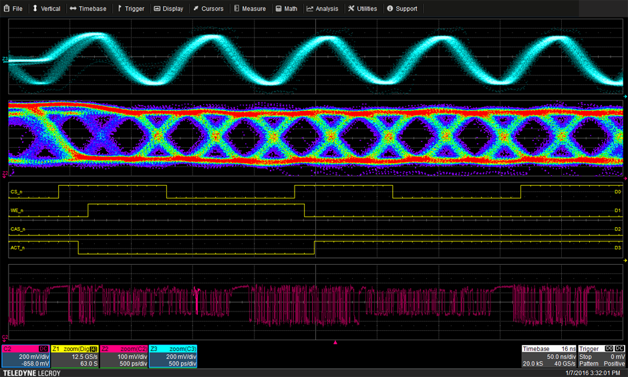Click the Trigger flag icon
Viewport: 628px width, 377px height.
[120, 9]
